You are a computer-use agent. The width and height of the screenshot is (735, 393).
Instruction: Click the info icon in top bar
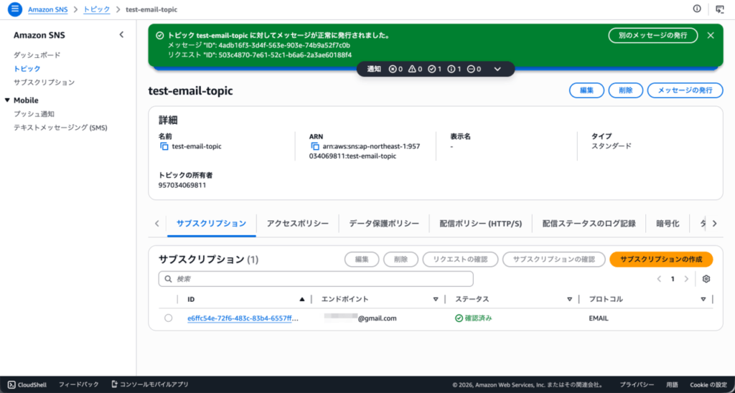697,9
